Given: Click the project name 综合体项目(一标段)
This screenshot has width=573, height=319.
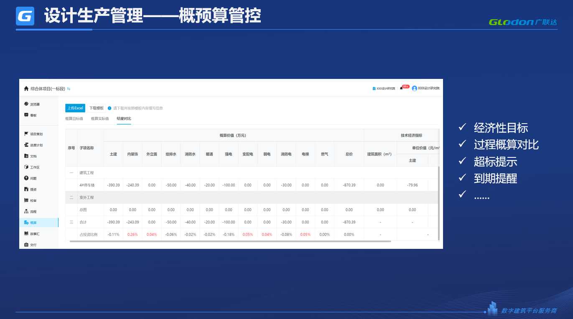Looking at the screenshot, I should tap(48, 89).
